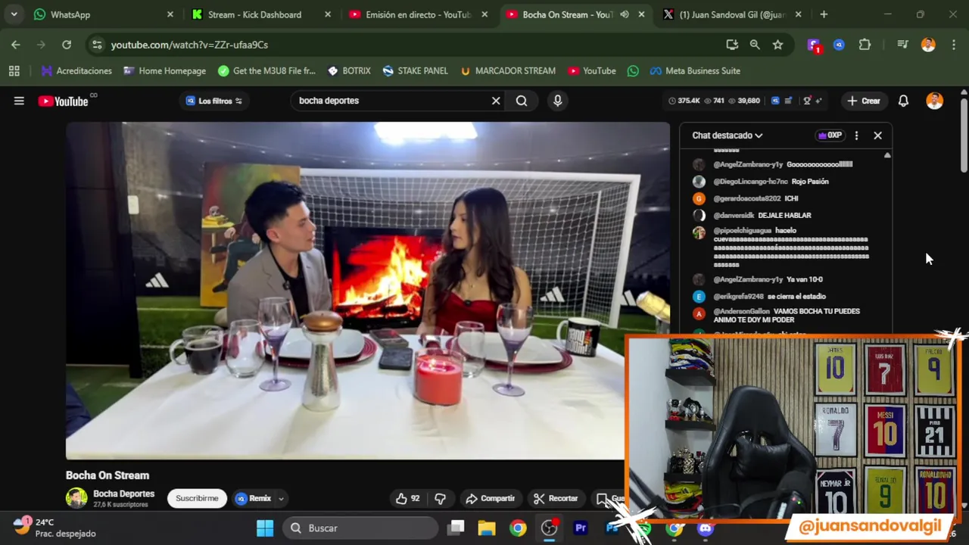This screenshot has height=545, width=969.
Task: Open the YouTube guide hamburger menu
Action: tap(19, 101)
